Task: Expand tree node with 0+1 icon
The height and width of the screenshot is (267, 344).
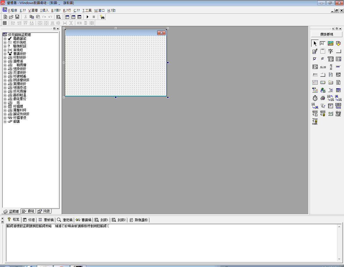Action: point(5,50)
